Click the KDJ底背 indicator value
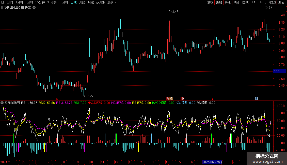 pyautogui.click(x=121, y=103)
